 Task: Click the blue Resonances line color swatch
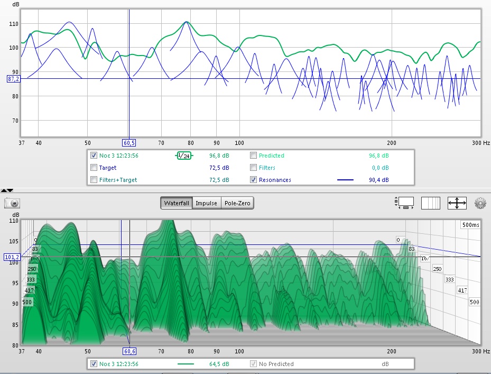(346, 180)
